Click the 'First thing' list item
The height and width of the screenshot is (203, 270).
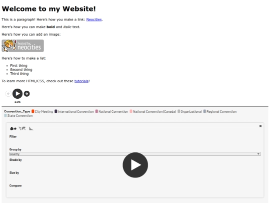click(x=18, y=66)
